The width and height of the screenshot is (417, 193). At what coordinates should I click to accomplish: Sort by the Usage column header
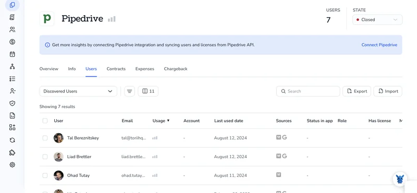click(161, 121)
